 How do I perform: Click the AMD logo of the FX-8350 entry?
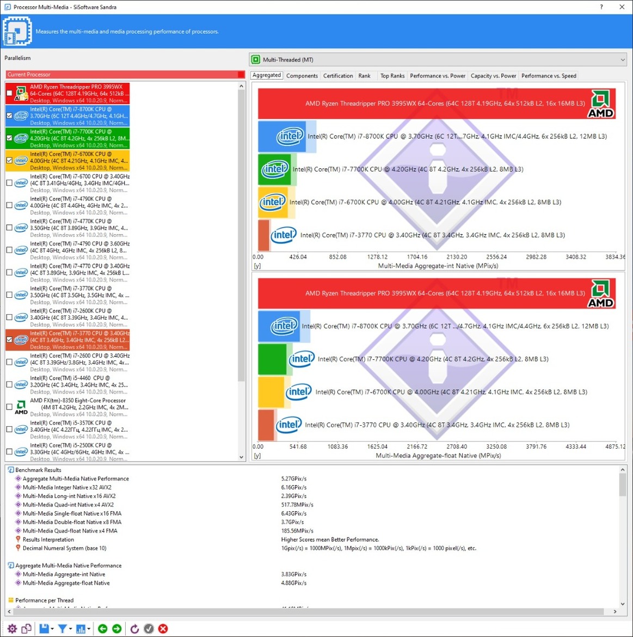click(x=21, y=407)
